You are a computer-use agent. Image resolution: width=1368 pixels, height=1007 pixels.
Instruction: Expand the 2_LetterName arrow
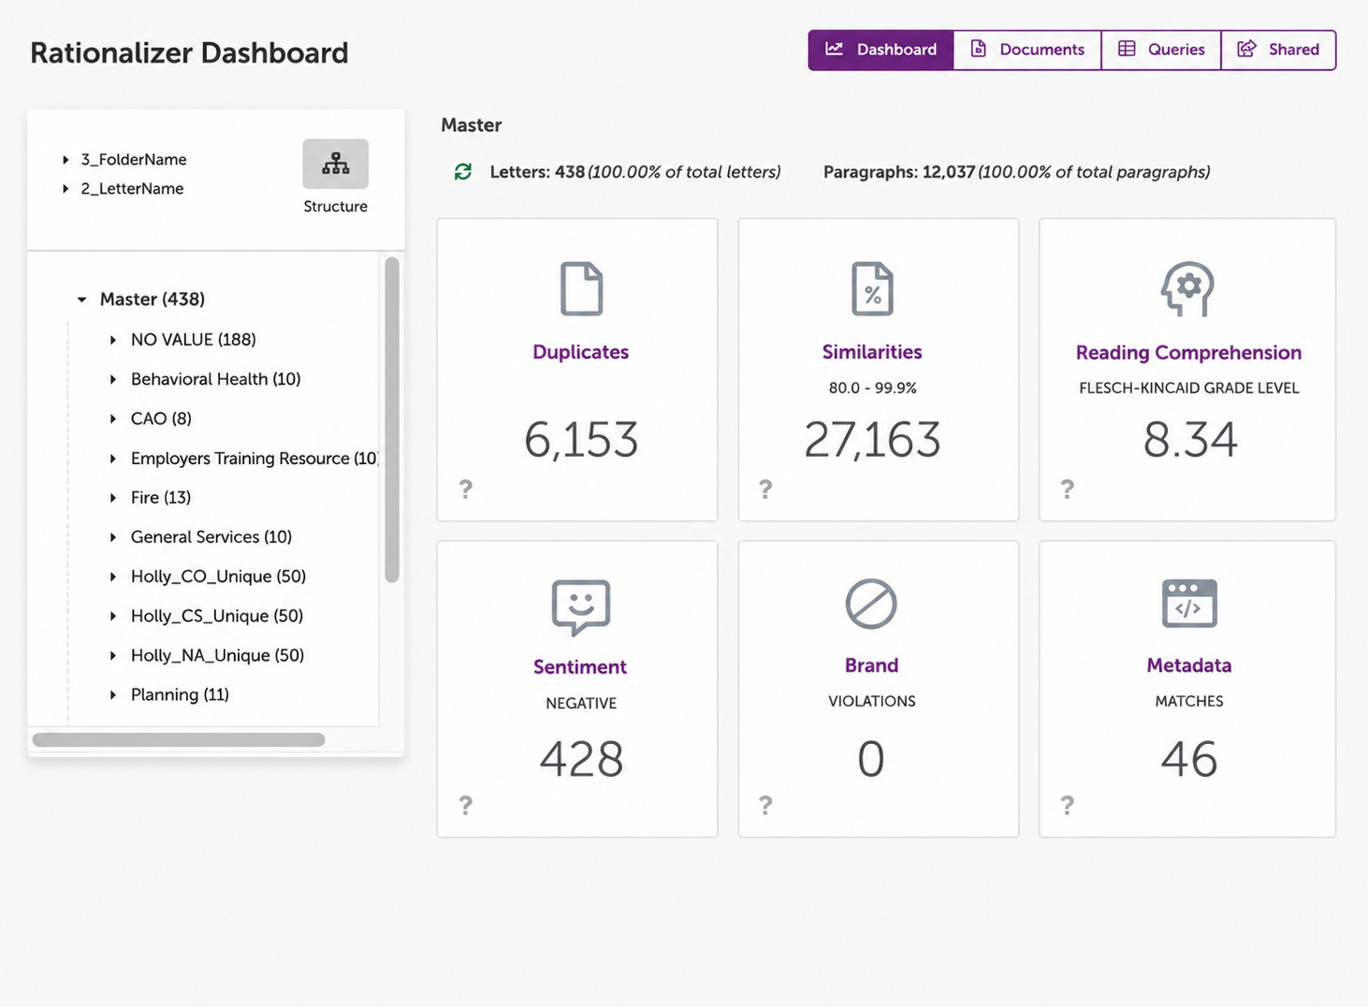(65, 189)
